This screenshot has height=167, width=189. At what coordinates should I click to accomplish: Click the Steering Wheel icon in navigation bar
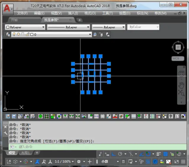coord(181,74)
